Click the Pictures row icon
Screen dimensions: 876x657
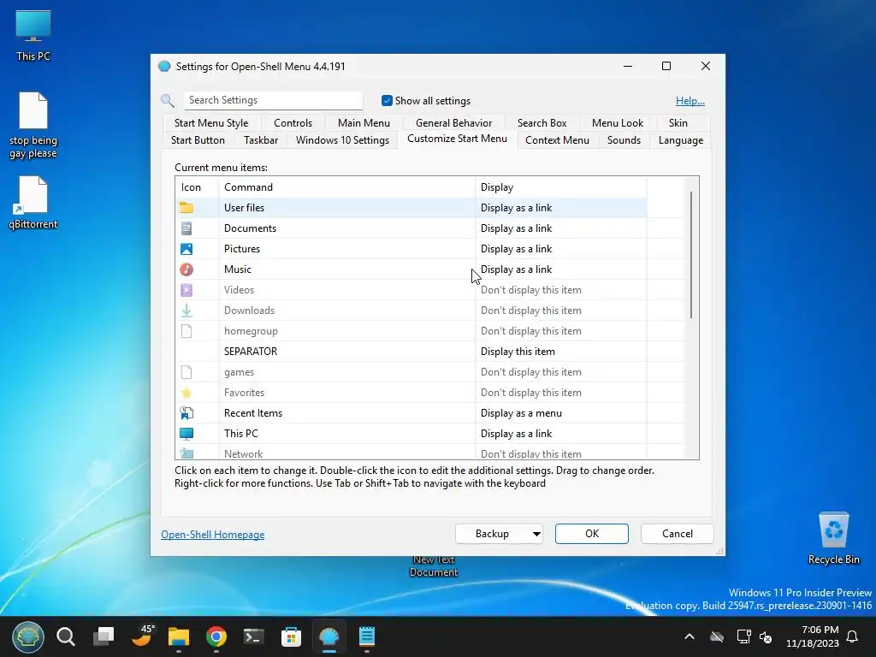tap(186, 249)
